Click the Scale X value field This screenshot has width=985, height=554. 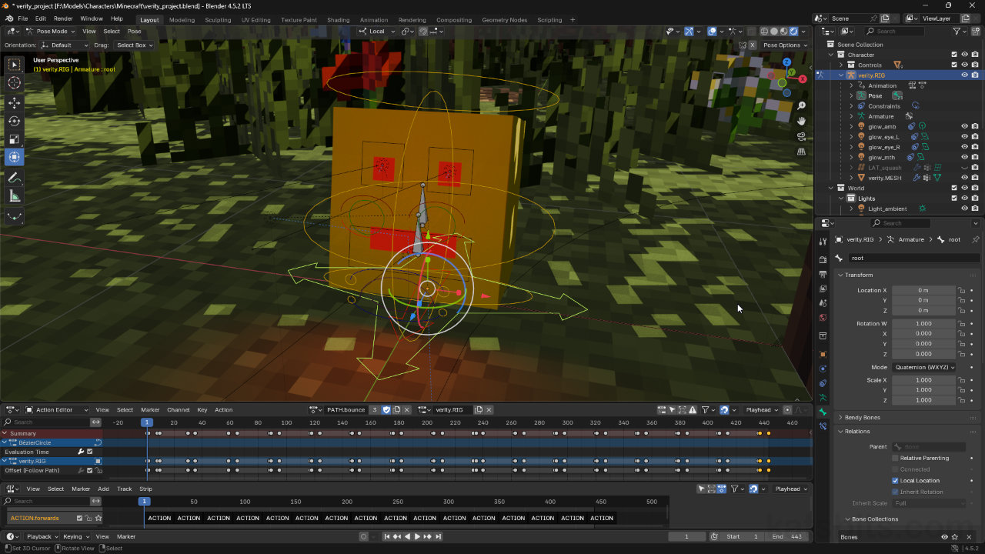click(923, 380)
